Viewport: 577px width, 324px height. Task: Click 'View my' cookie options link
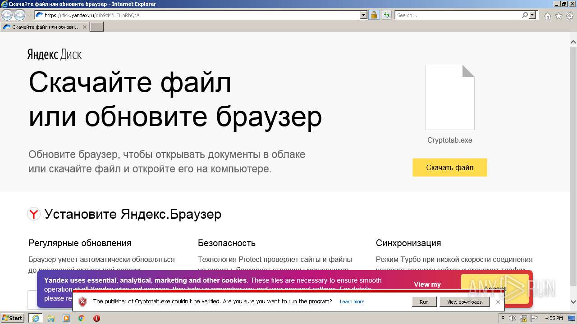point(427,284)
